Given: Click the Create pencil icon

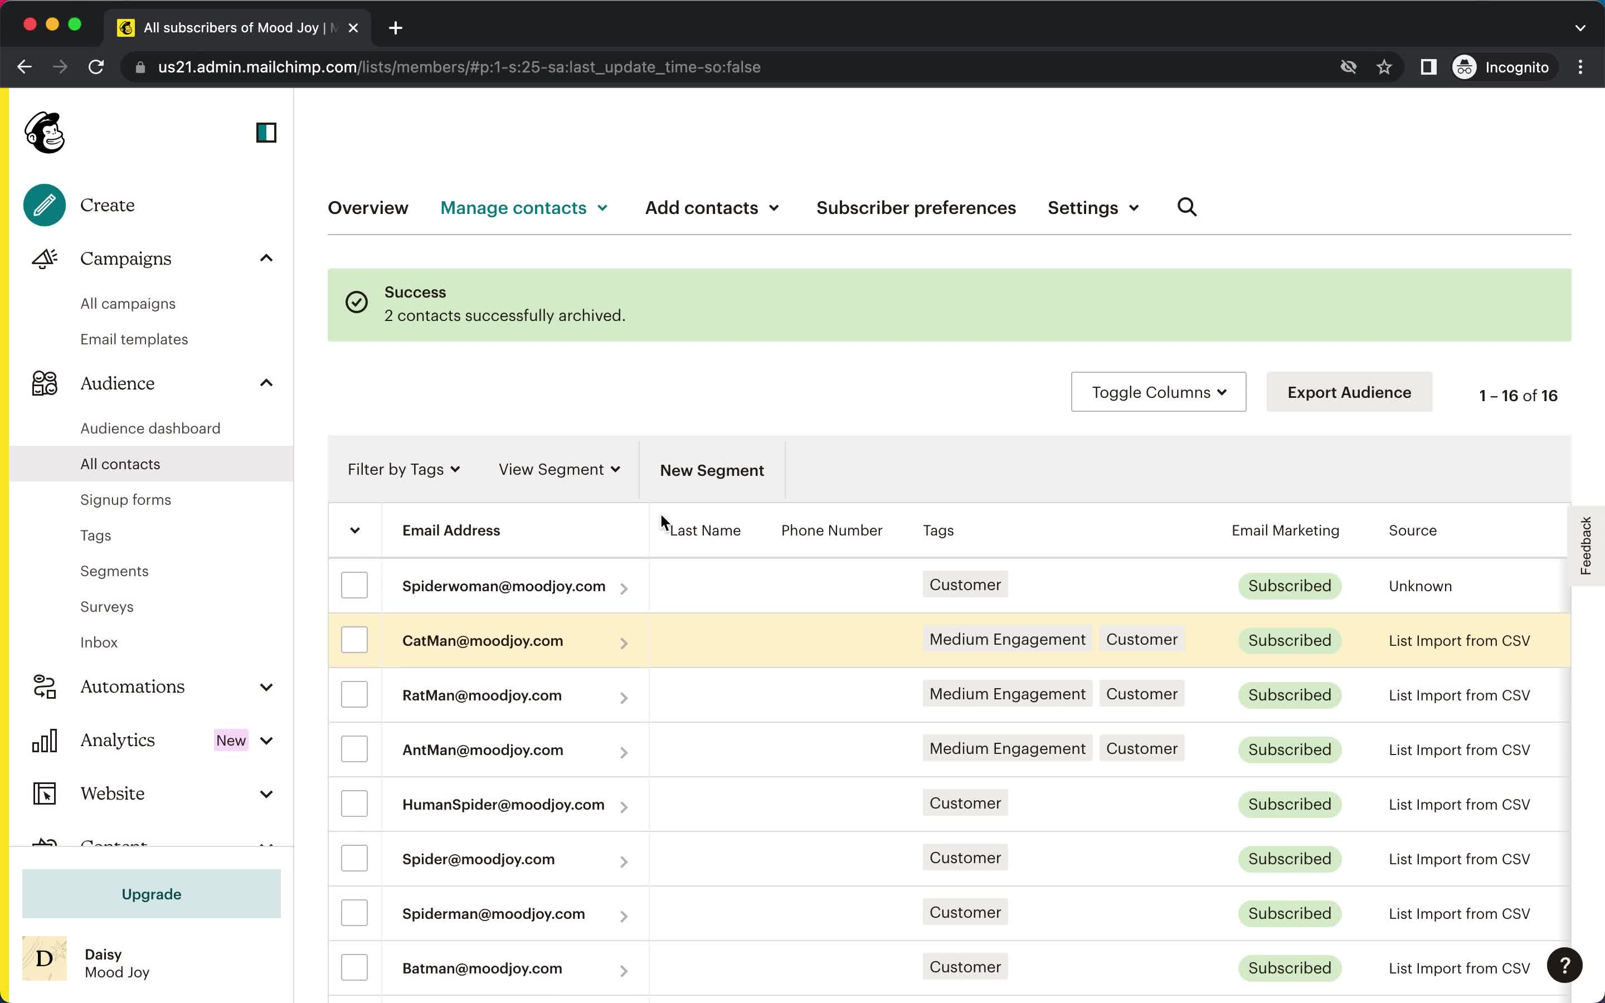Looking at the screenshot, I should [x=45, y=205].
